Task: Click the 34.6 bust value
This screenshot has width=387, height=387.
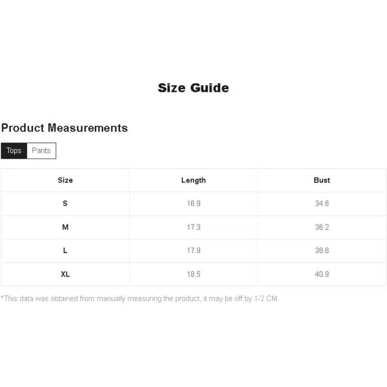Action: click(x=322, y=203)
